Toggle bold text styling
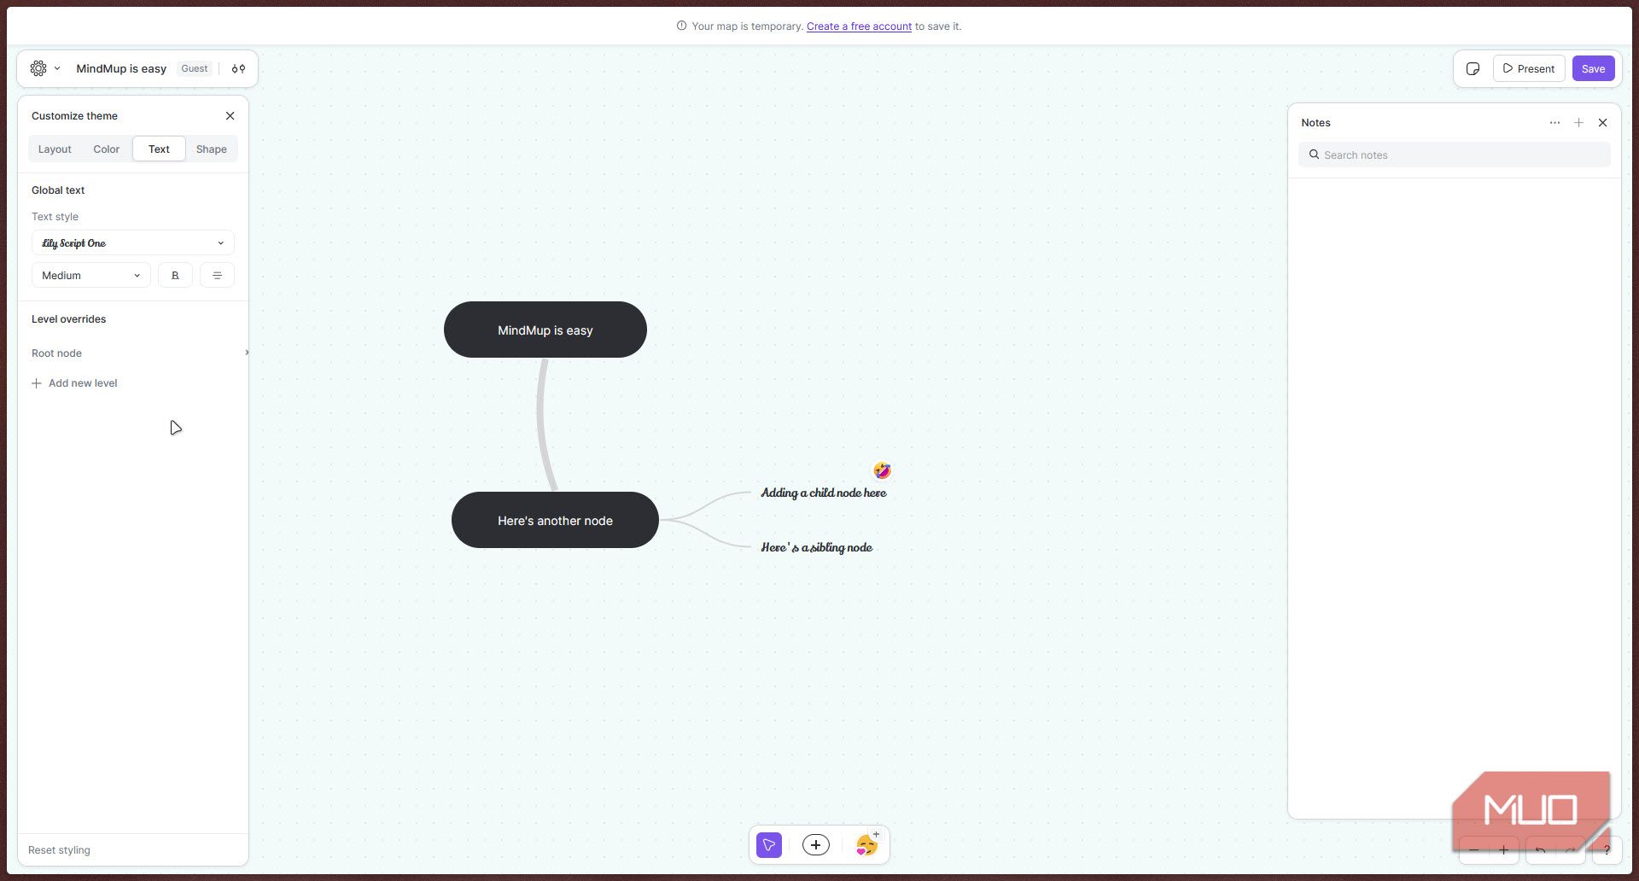The width and height of the screenshot is (1639, 881). tap(175, 275)
